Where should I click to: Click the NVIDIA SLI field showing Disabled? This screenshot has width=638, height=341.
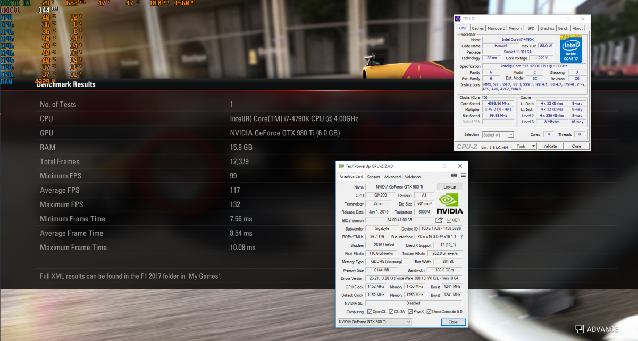pos(414,303)
